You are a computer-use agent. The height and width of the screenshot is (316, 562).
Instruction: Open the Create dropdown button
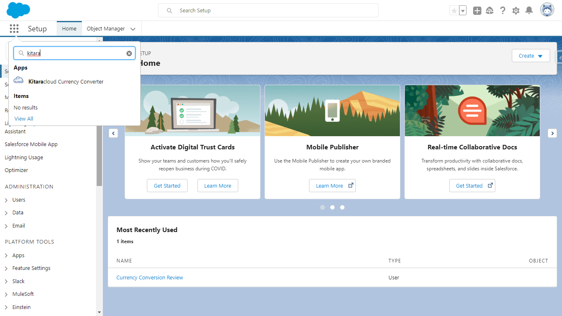(x=531, y=56)
